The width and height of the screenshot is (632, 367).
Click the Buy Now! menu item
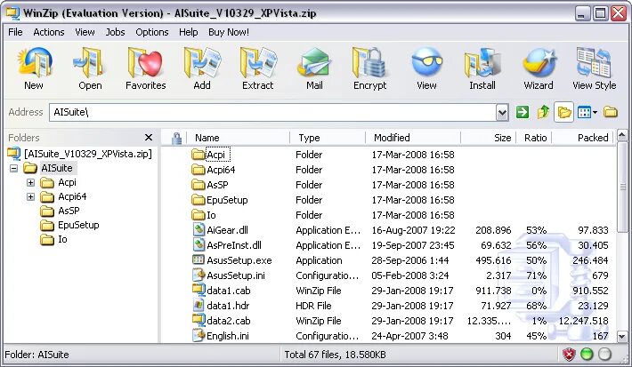click(229, 32)
